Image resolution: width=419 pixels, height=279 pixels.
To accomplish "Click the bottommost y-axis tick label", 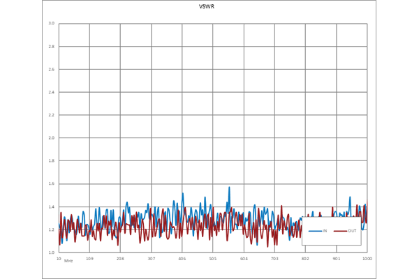I will click(50, 250).
